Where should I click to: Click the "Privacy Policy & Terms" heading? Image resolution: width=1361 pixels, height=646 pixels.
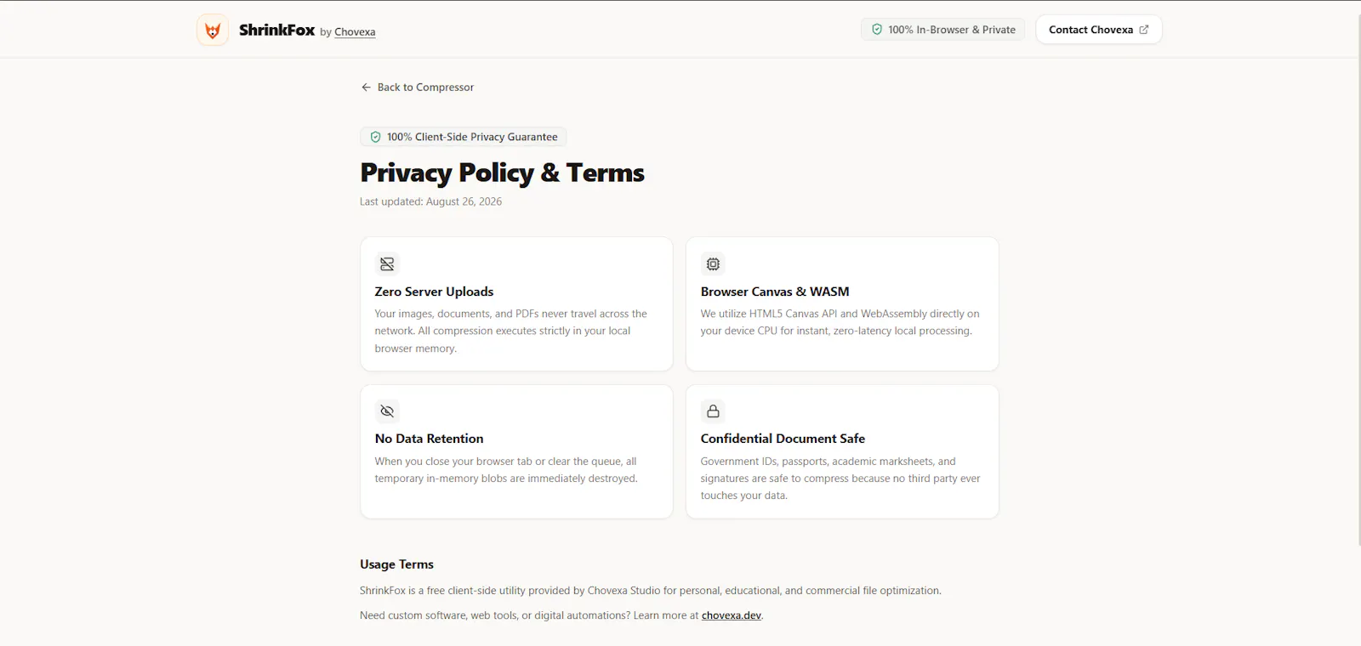502,173
